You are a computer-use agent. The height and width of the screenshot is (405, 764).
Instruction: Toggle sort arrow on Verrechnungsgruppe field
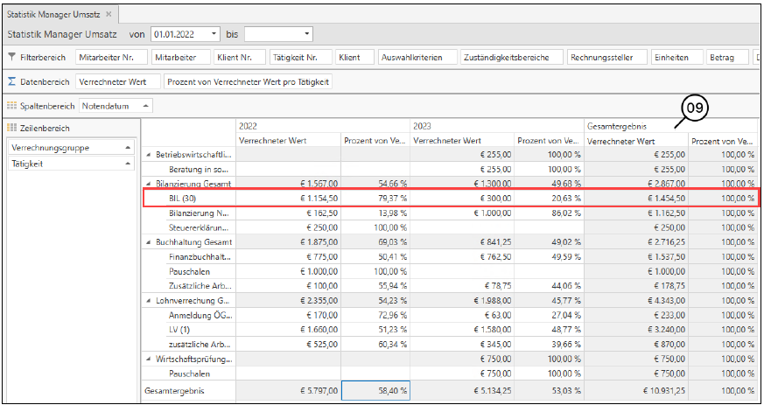(x=128, y=148)
